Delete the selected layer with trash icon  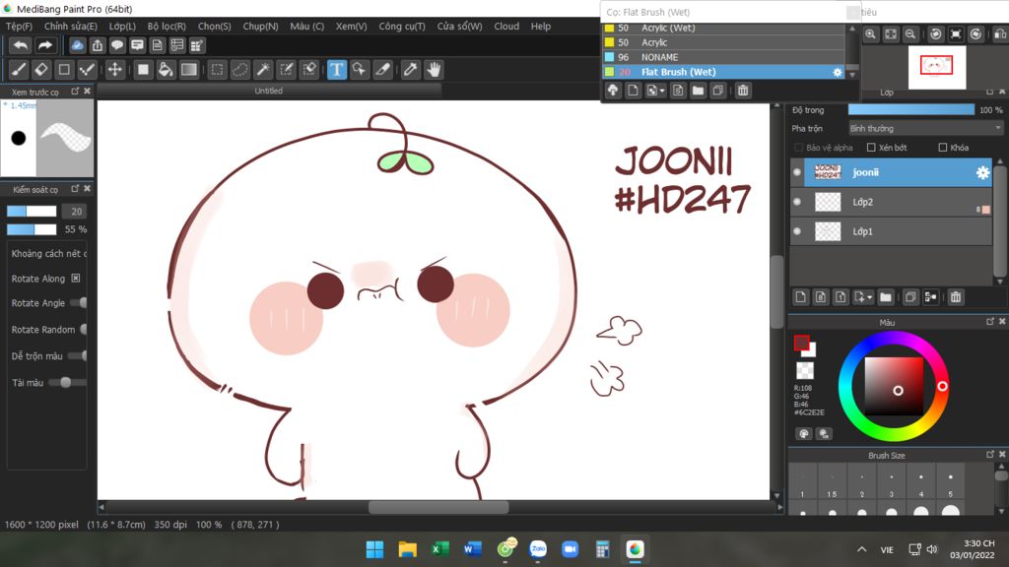(x=956, y=297)
